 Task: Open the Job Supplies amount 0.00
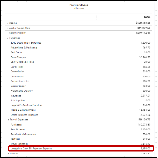pos(148,100)
